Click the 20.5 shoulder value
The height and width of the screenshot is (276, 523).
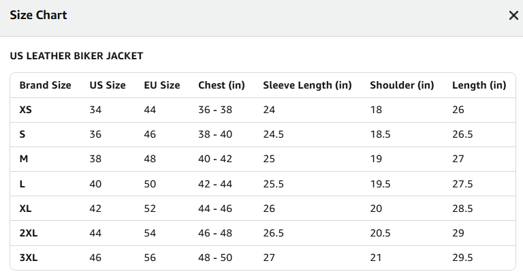(380, 233)
